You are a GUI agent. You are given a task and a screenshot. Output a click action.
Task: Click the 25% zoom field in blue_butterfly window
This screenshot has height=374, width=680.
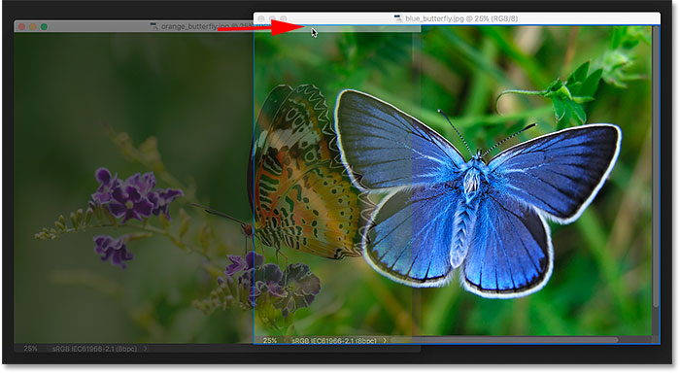(270, 341)
